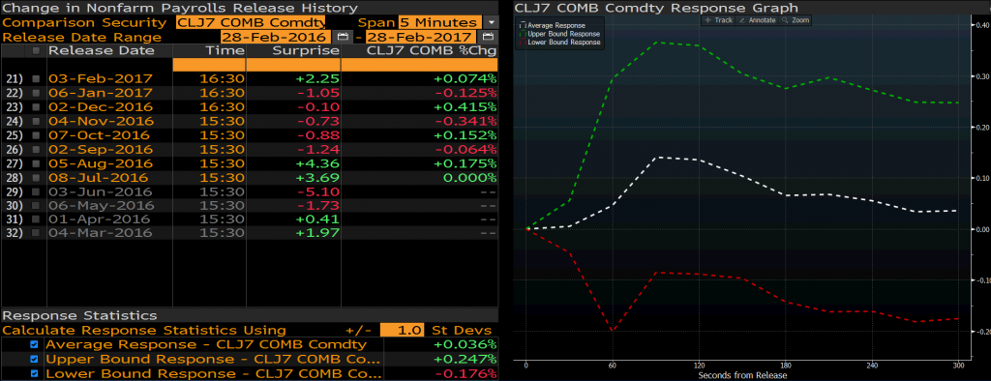
Task: Select the 03-Feb-2017 release date row
Action: pos(101,79)
